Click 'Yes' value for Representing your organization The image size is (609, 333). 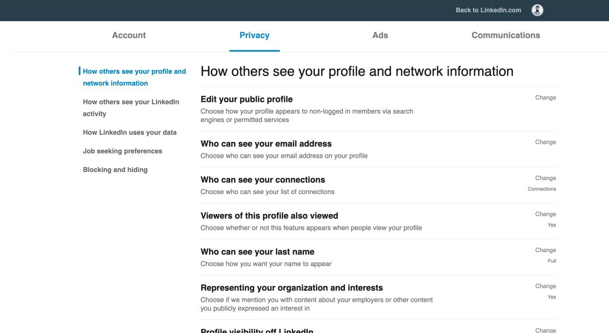tap(551, 297)
